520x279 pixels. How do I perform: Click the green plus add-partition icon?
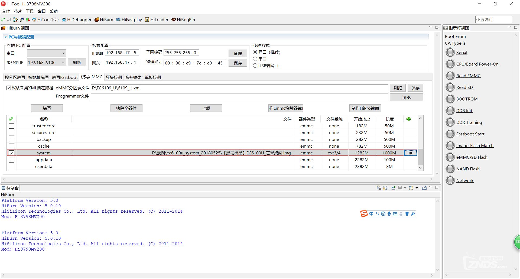(x=409, y=119)
